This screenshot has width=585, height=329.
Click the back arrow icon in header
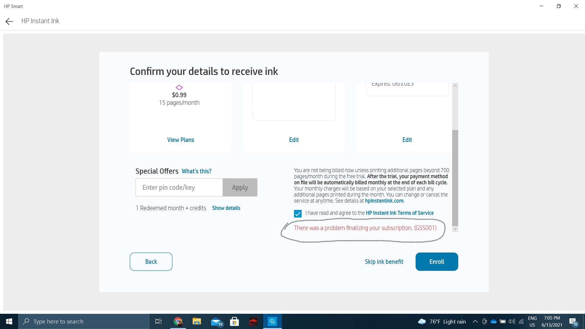9,21
